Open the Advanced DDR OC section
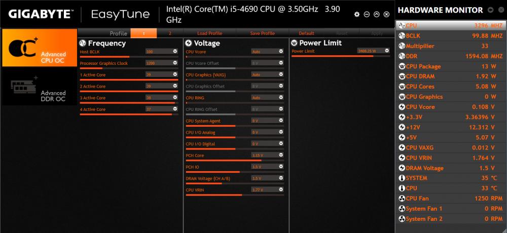The width and height of the screenshot is (507, 233). pos(40,86)
